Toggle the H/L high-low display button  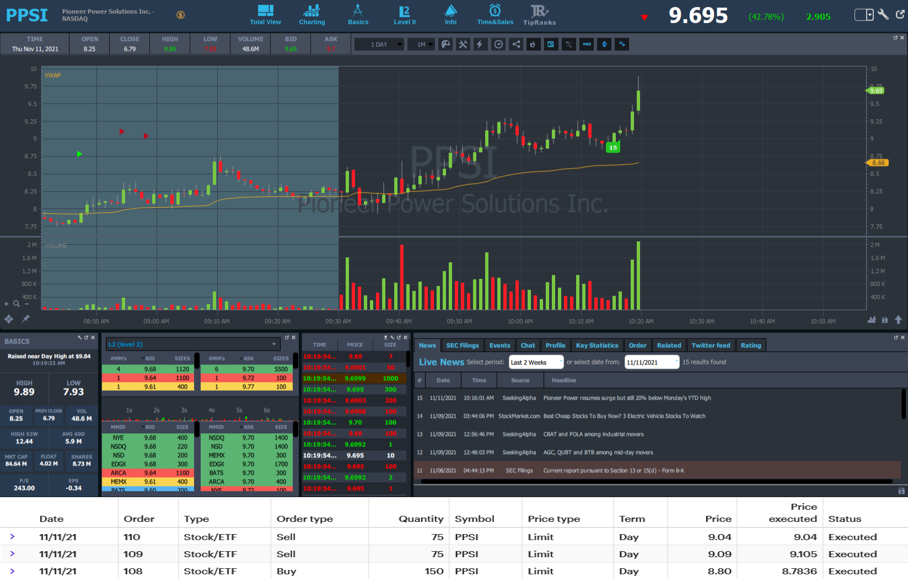(x=568, y=45)
